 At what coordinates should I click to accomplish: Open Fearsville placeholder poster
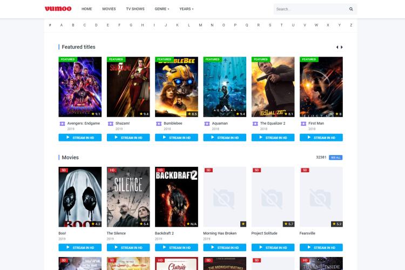(x=321, y=197)
